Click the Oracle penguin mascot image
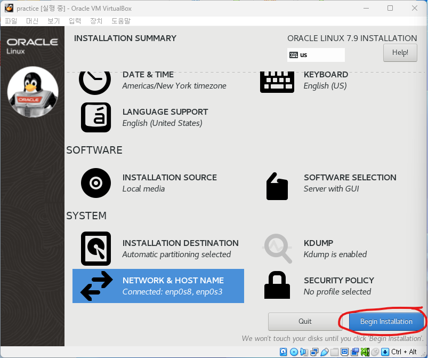428x358 pixels. click(x=33, y=92)
